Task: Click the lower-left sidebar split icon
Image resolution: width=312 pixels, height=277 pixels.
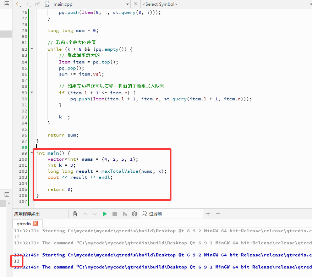Action: [7, 194]
